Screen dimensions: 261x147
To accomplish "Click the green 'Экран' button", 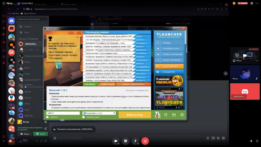I will pyautogui.click(x=41, y=134).
